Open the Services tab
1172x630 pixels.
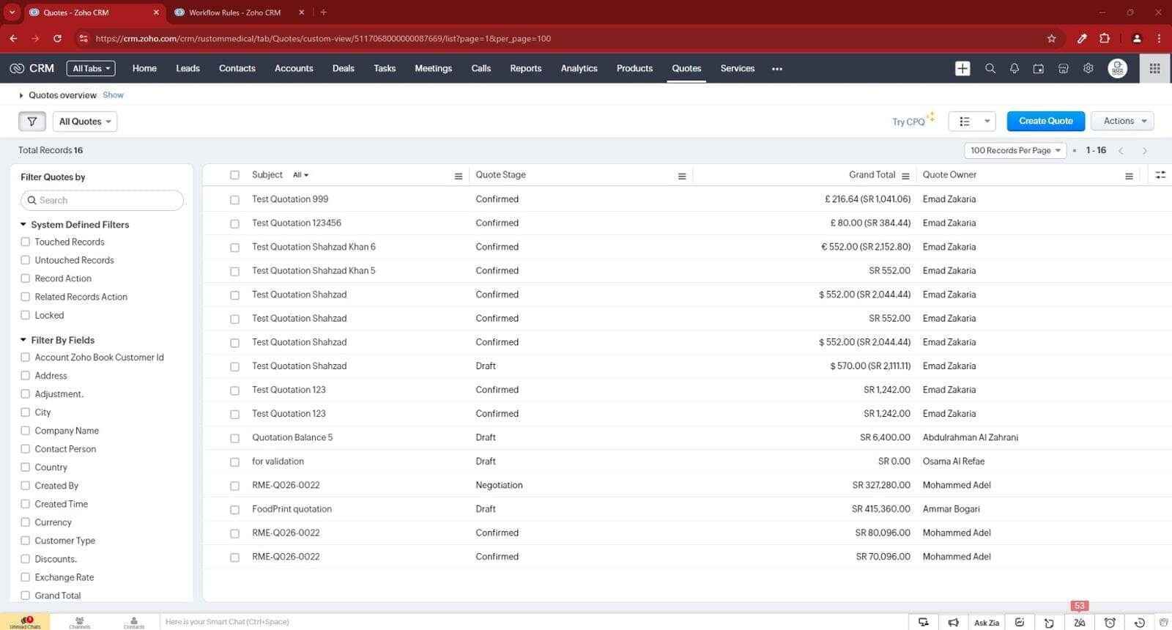(738, 68)
